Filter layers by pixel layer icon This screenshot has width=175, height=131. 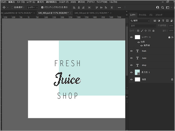point(155,21)
